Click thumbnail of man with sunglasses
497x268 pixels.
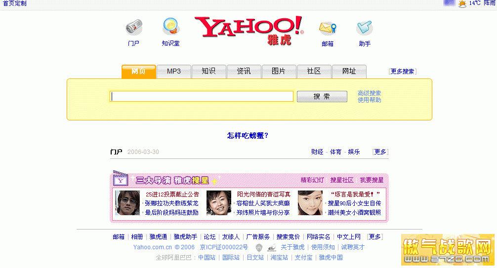click(x=127, y=203)
